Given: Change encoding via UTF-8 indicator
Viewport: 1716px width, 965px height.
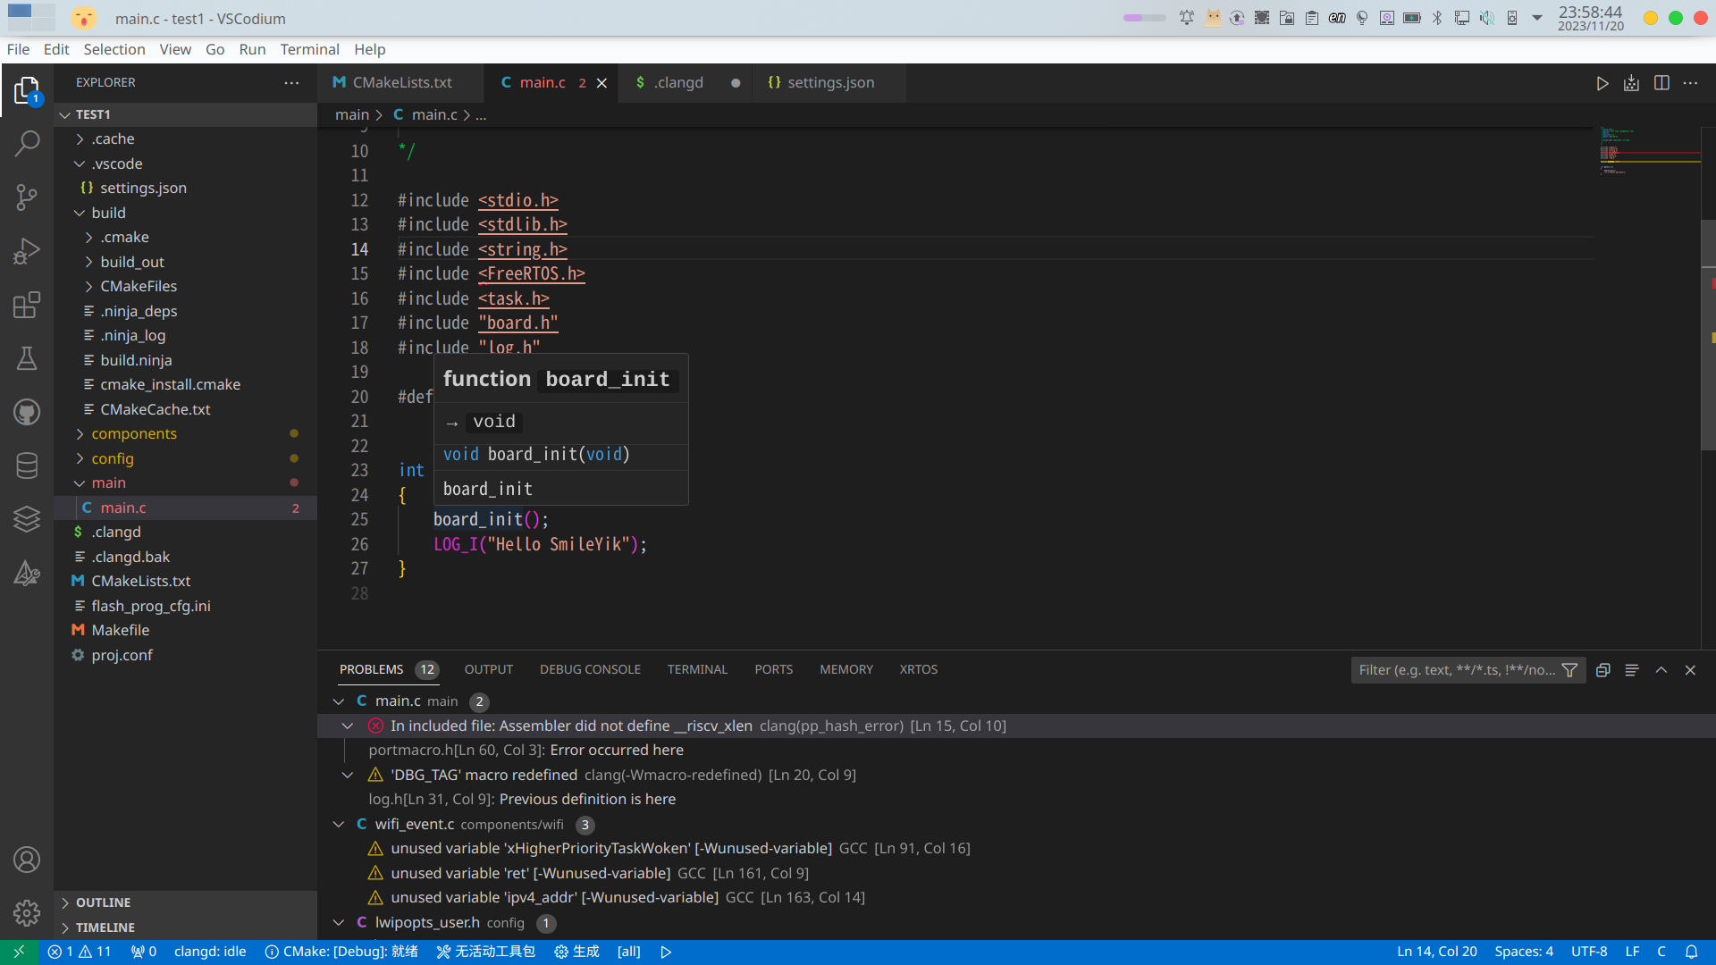Looking at the screenshot, I should 1589,952.
